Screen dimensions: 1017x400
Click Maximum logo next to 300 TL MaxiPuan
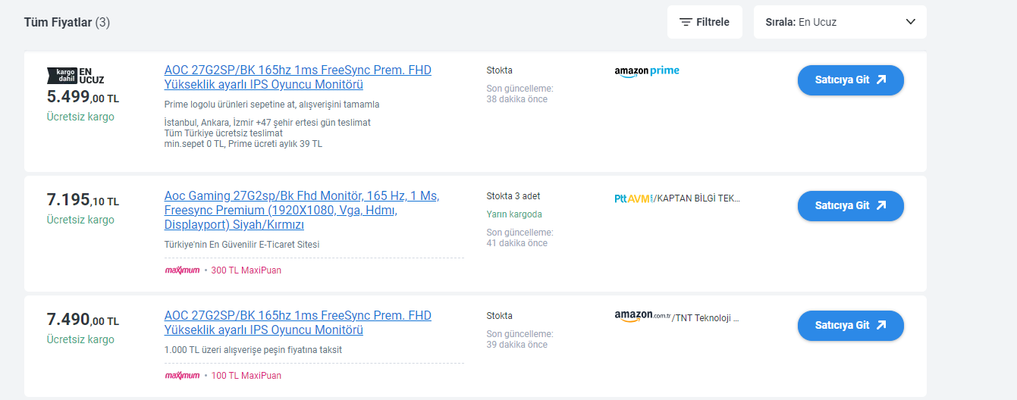pyautogui.click(x=182, y=270)
